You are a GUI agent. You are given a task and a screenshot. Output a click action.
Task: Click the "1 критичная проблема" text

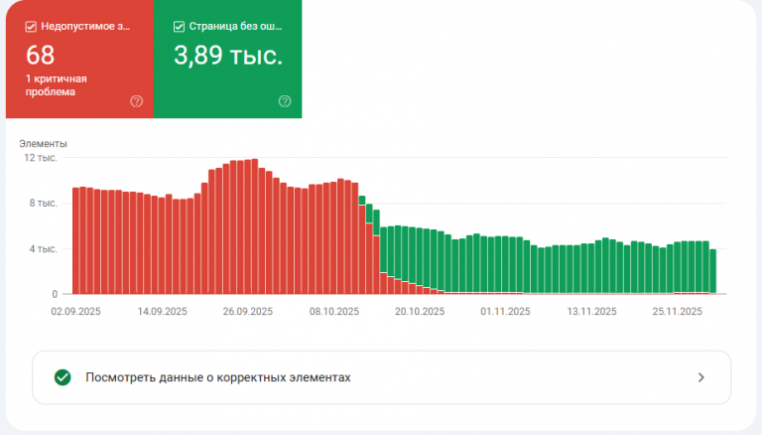click(57, 85)
